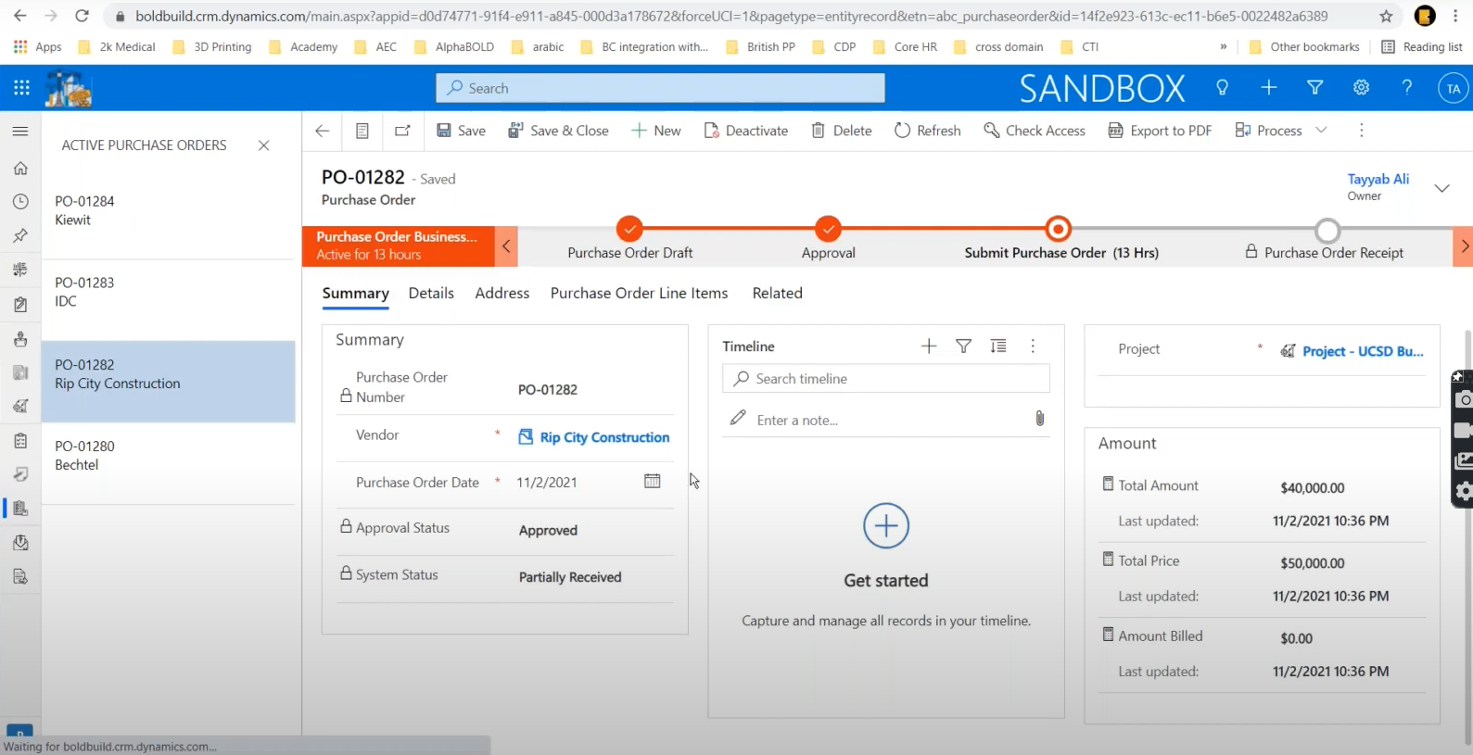Viewport: 1473px width, 755px height.
Task: Open the Rip City Construction vendor link
Action: 603,437
